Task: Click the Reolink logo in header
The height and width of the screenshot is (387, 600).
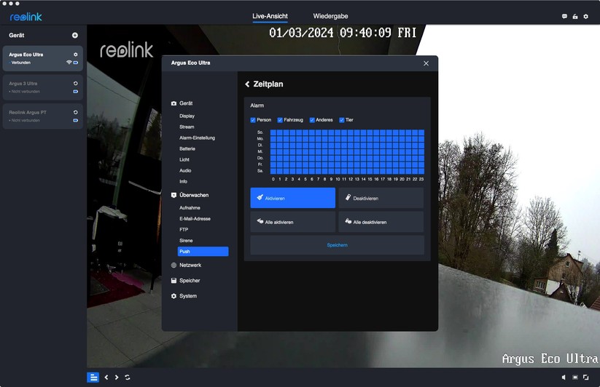Action: (x=26, y=17)
